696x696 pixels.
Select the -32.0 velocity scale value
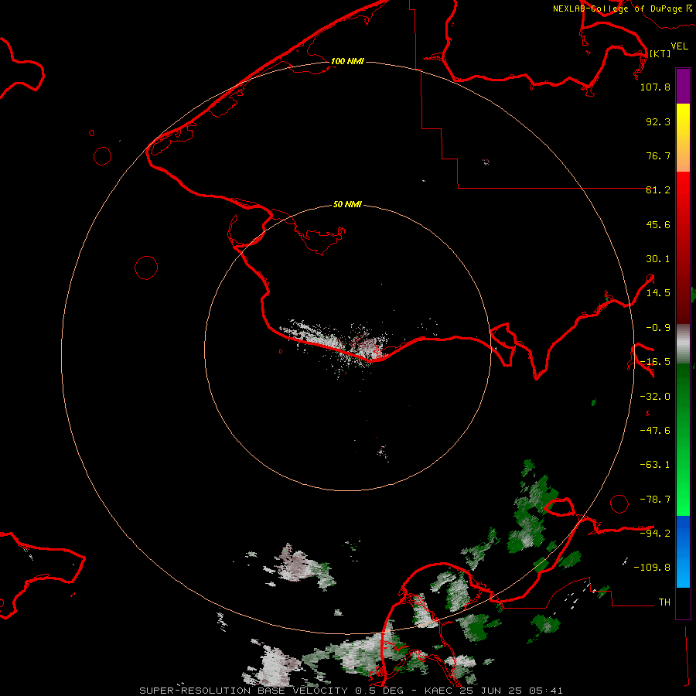click(x=655, y=397)
